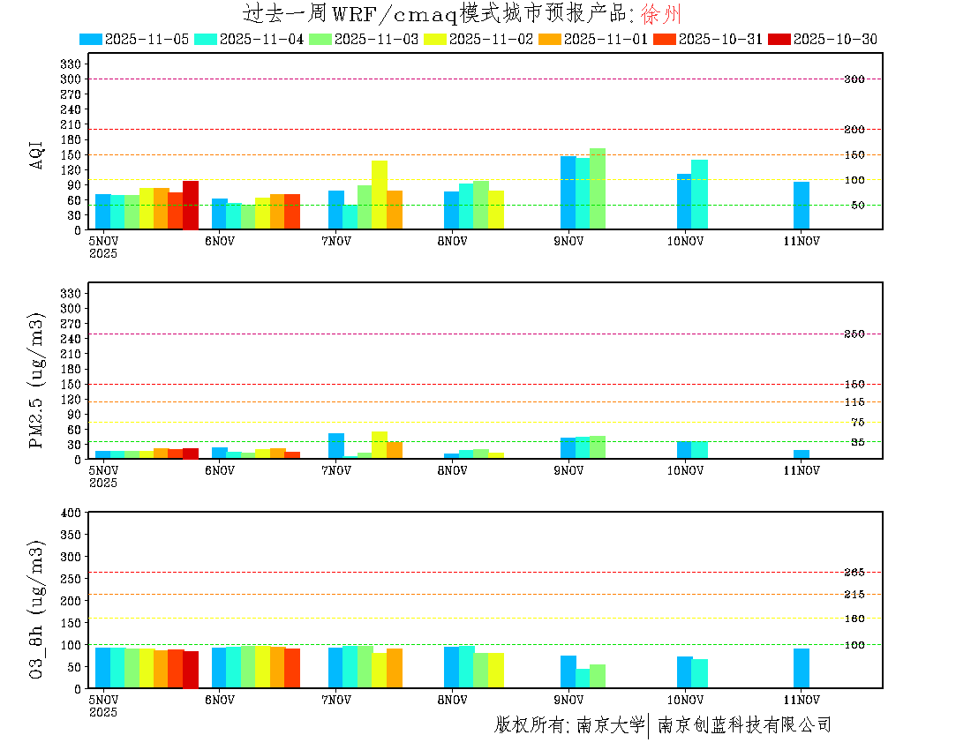Click the blue 11NOV bar in AQI chart
The height and width of the screenshot is (750, 971).
[x=801, y=206]
